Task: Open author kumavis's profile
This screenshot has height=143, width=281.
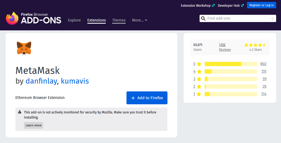Action: (75, 81)
